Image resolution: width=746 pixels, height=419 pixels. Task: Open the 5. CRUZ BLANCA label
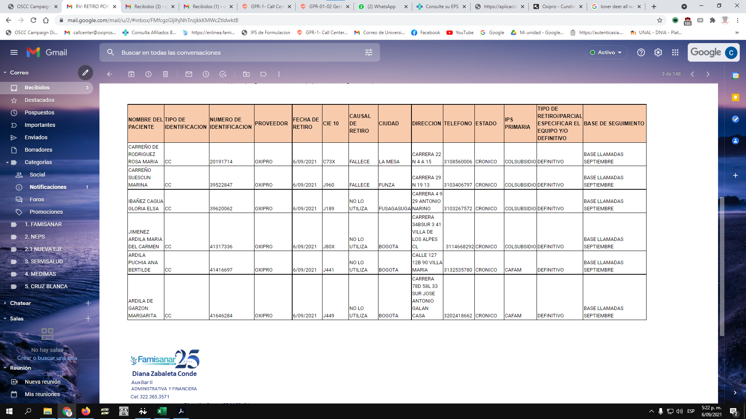click(x=47, y=286)
